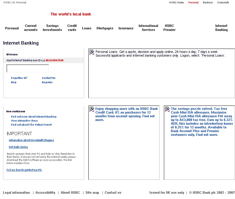Click Contact Us link in Welcome box
The image size is (235, 199).
tap(49, 78)
